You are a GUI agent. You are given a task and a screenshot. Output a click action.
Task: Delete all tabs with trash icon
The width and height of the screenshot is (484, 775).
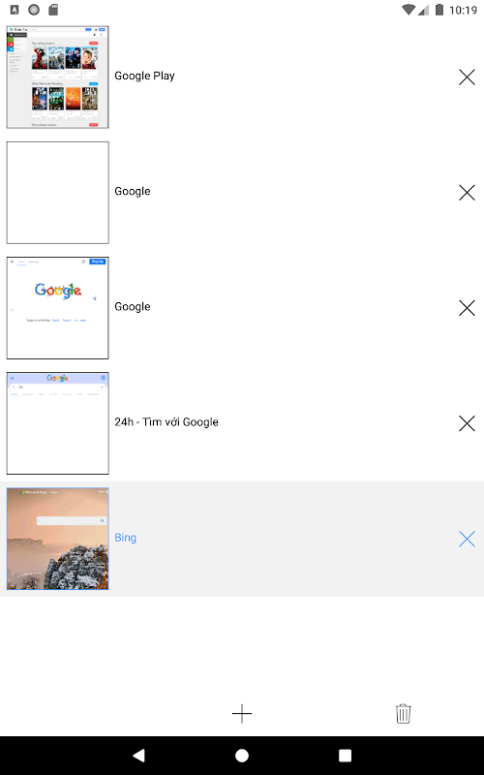[403, 713]
